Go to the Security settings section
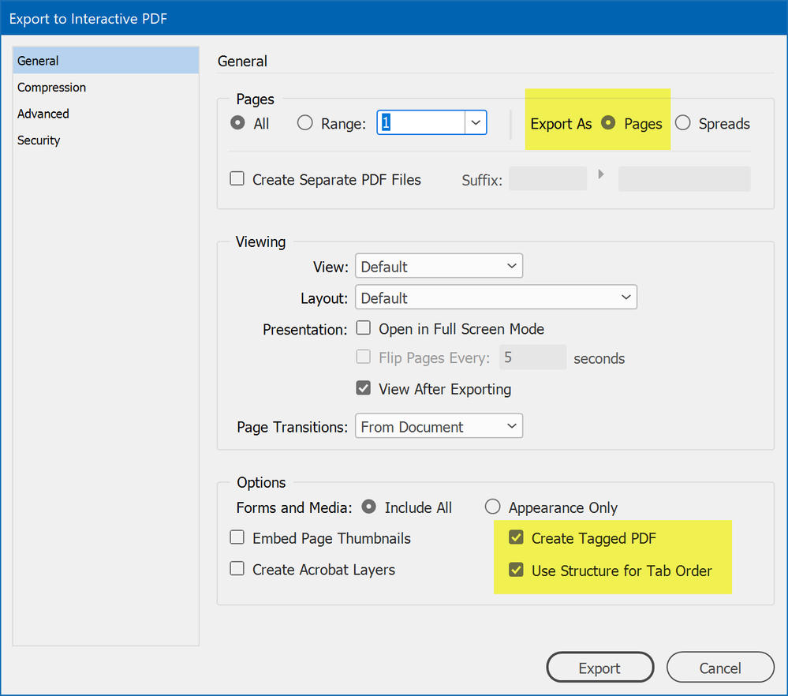The width and height of the screenshot is (788, 696). (x=39, y=140)
